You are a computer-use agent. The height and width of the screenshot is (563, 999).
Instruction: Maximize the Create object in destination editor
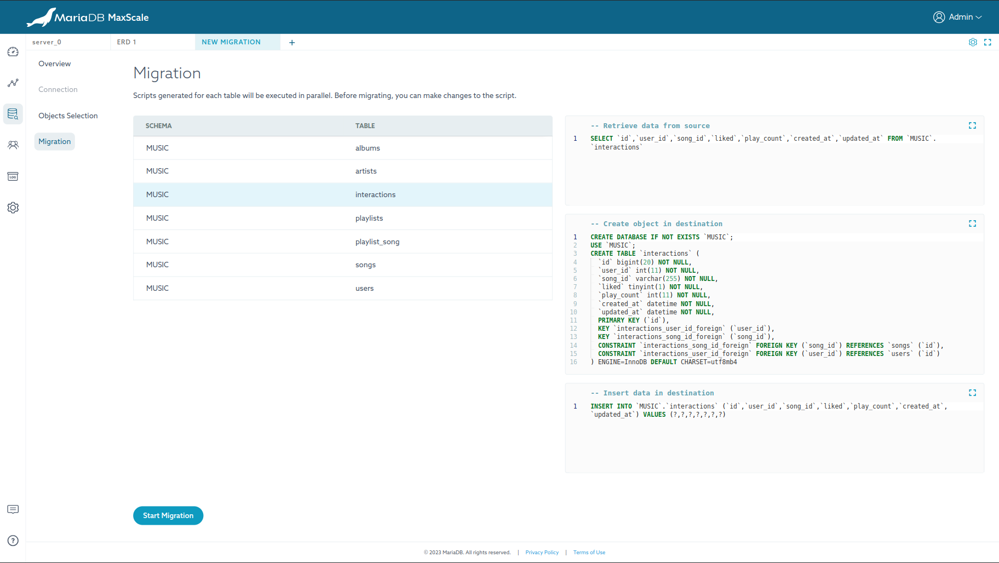pos(972,223)
